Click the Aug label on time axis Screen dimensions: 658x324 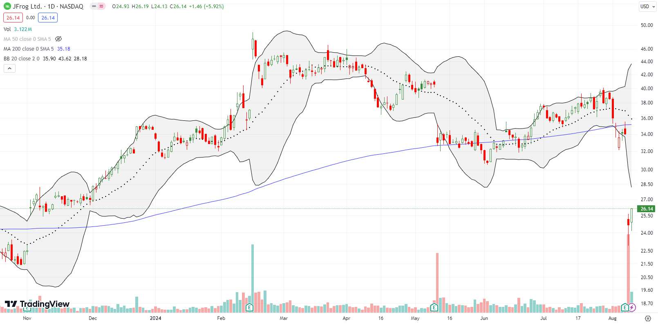(612, 318)
